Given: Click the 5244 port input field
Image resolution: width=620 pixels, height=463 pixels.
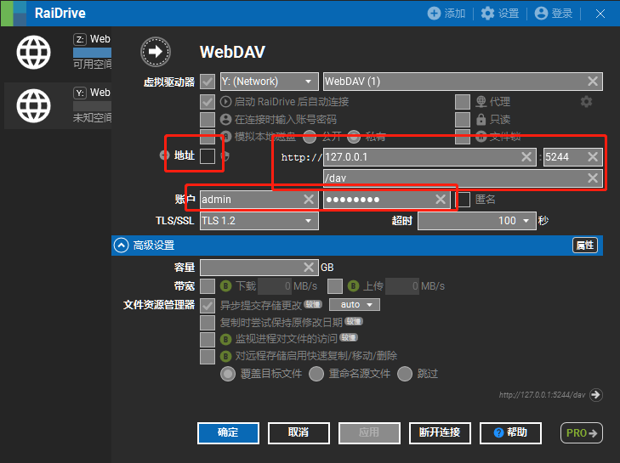Looking at the screenshot, I should point(573,157).
